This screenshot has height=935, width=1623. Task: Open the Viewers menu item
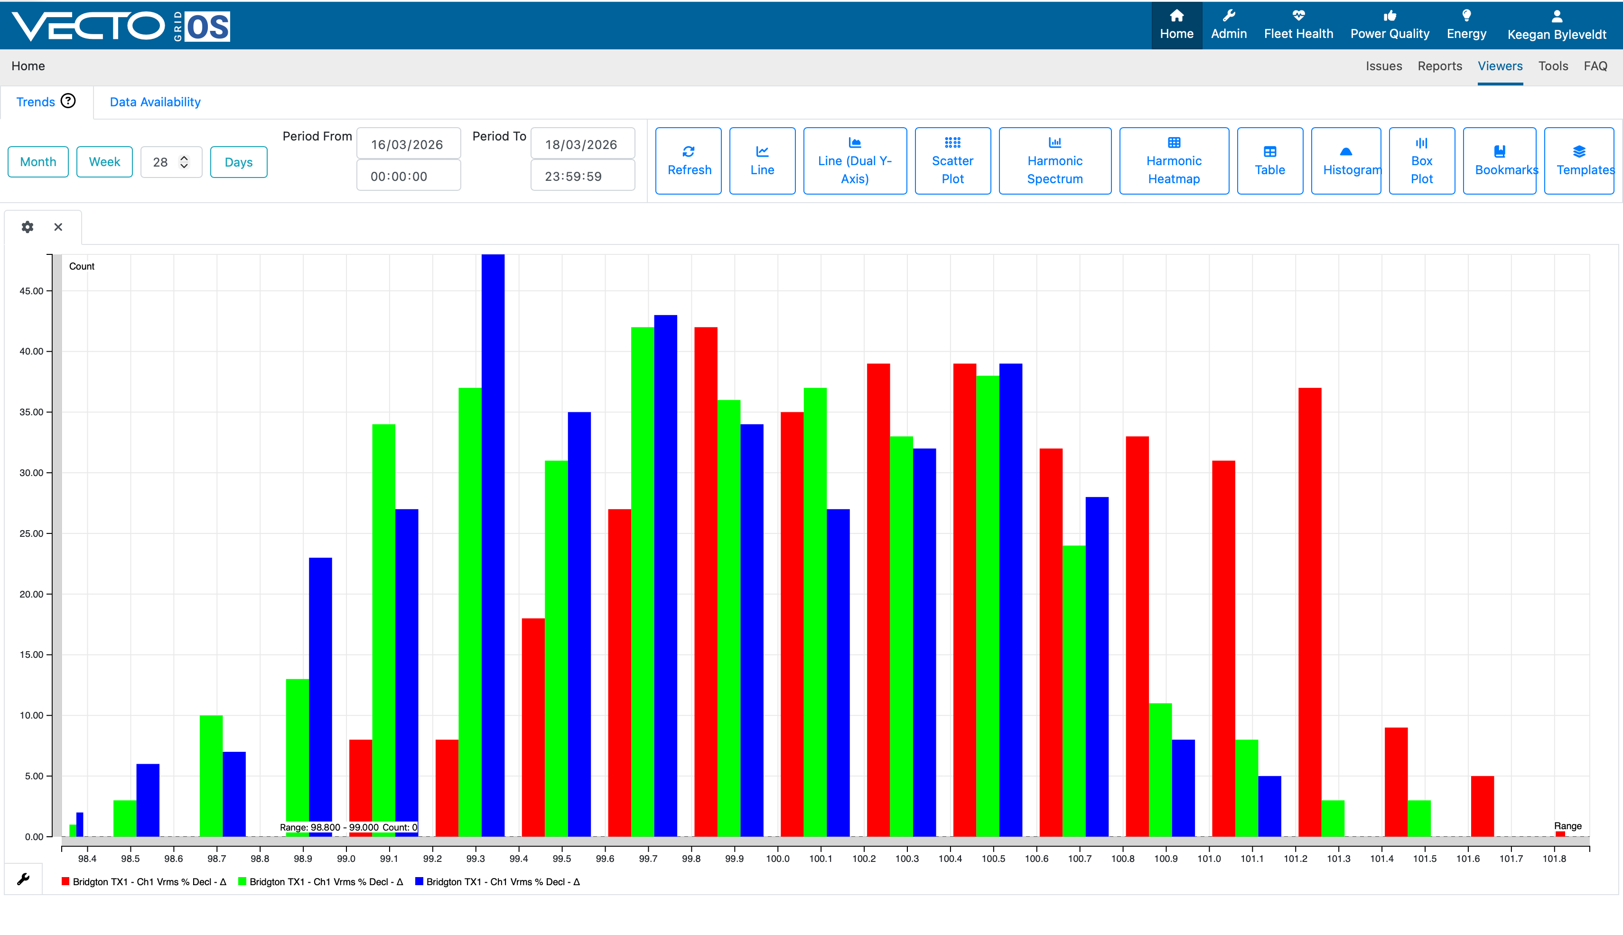[x=1500, y=66]
